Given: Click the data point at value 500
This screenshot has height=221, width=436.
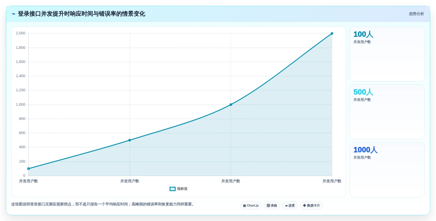Looking at the screenshot, I should [x=130, y=140].
